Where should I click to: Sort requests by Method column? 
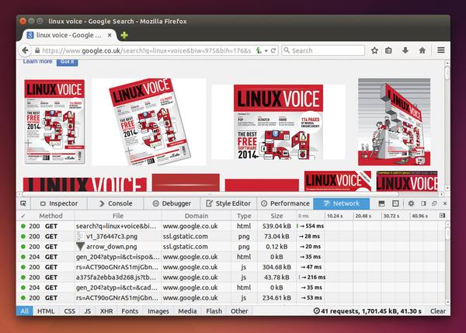tap(50, 216)
